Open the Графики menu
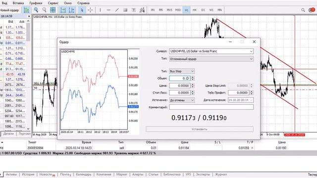Screen dimensions: 317x178 coord(36,3)
